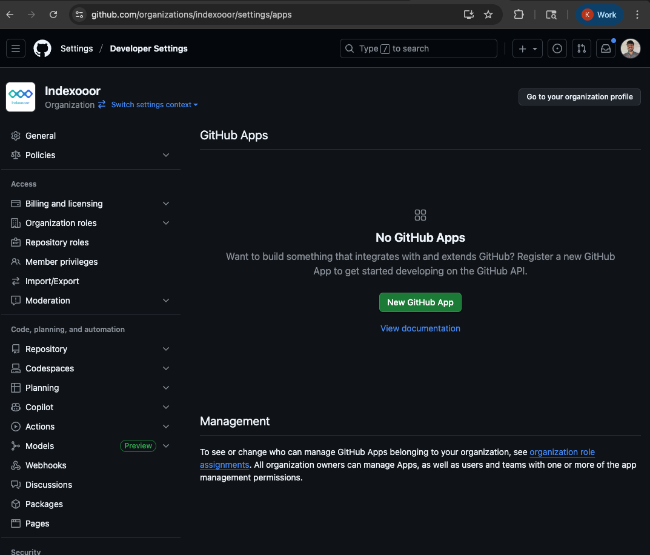The image size is (650, 555).
Task: Click the Actions play icon
Action: coord(16,427)
